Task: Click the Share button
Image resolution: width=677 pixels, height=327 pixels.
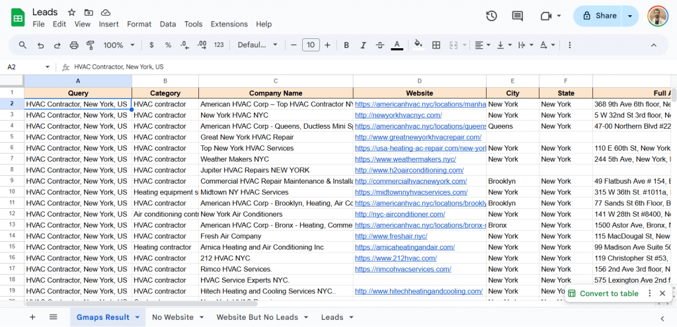Action: pyautogui.click(x=597, y=16)
